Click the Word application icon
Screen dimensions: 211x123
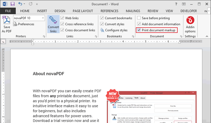pos(5,4)
